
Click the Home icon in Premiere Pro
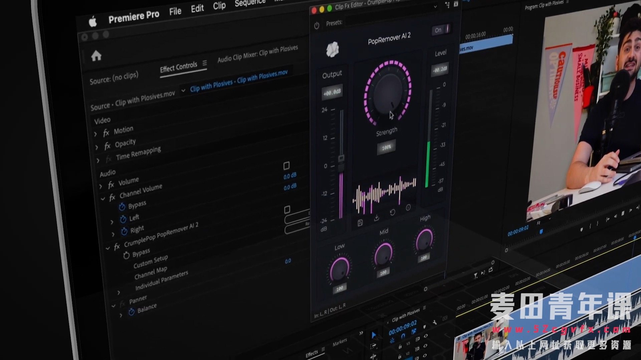coord(96,56)
